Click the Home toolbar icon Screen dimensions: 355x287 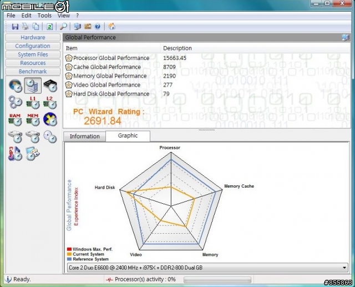pyautogui.click(x=111, y=27)
